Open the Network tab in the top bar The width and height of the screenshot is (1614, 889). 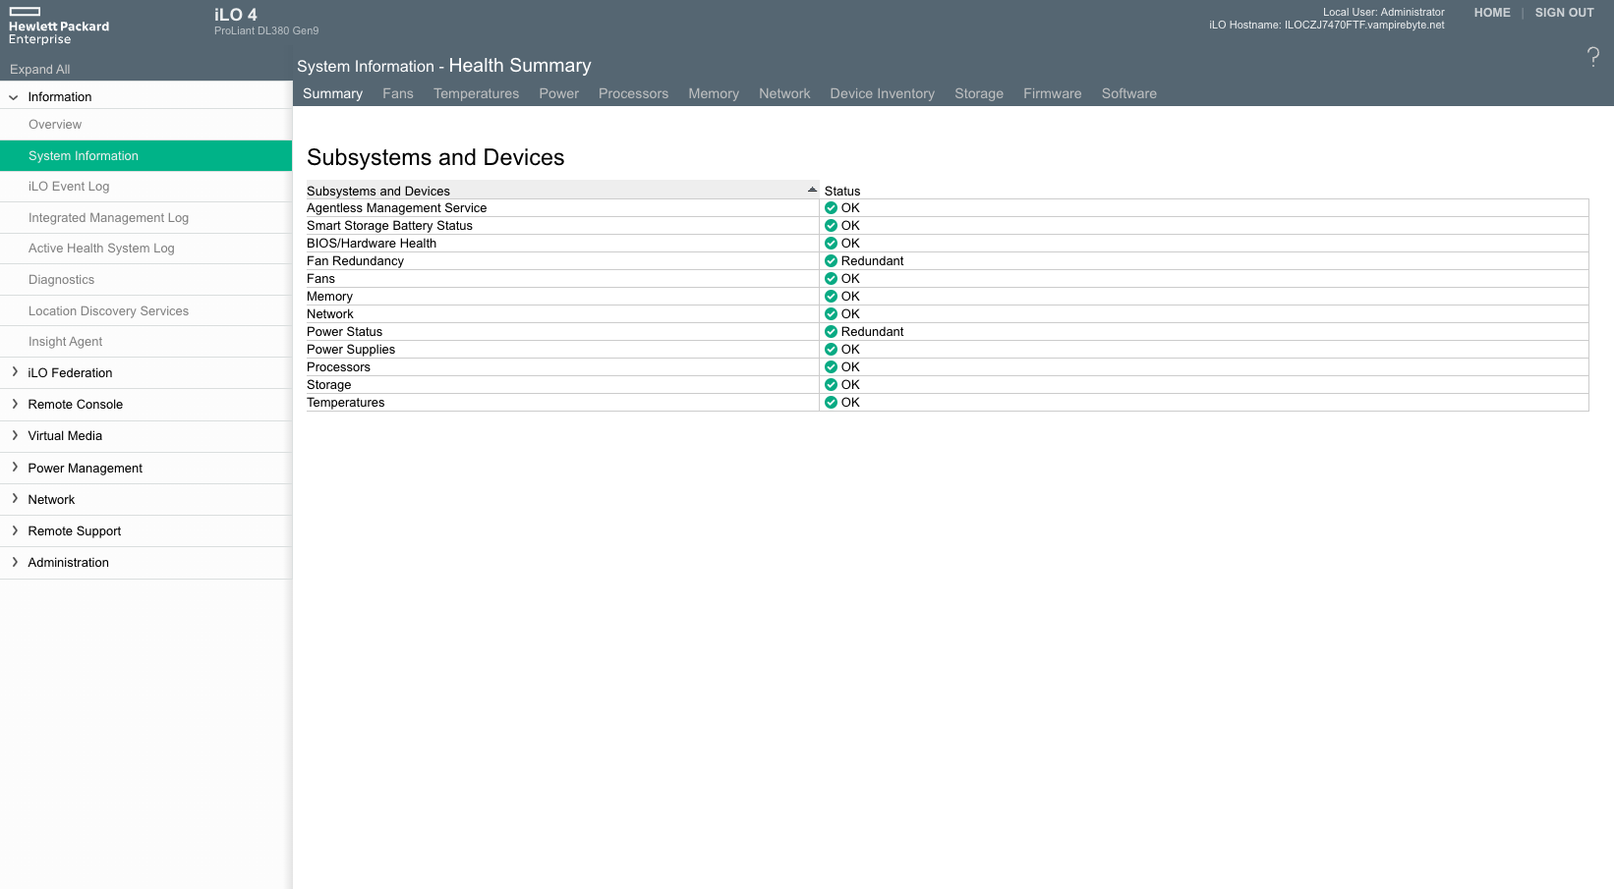tap(784, 93)
